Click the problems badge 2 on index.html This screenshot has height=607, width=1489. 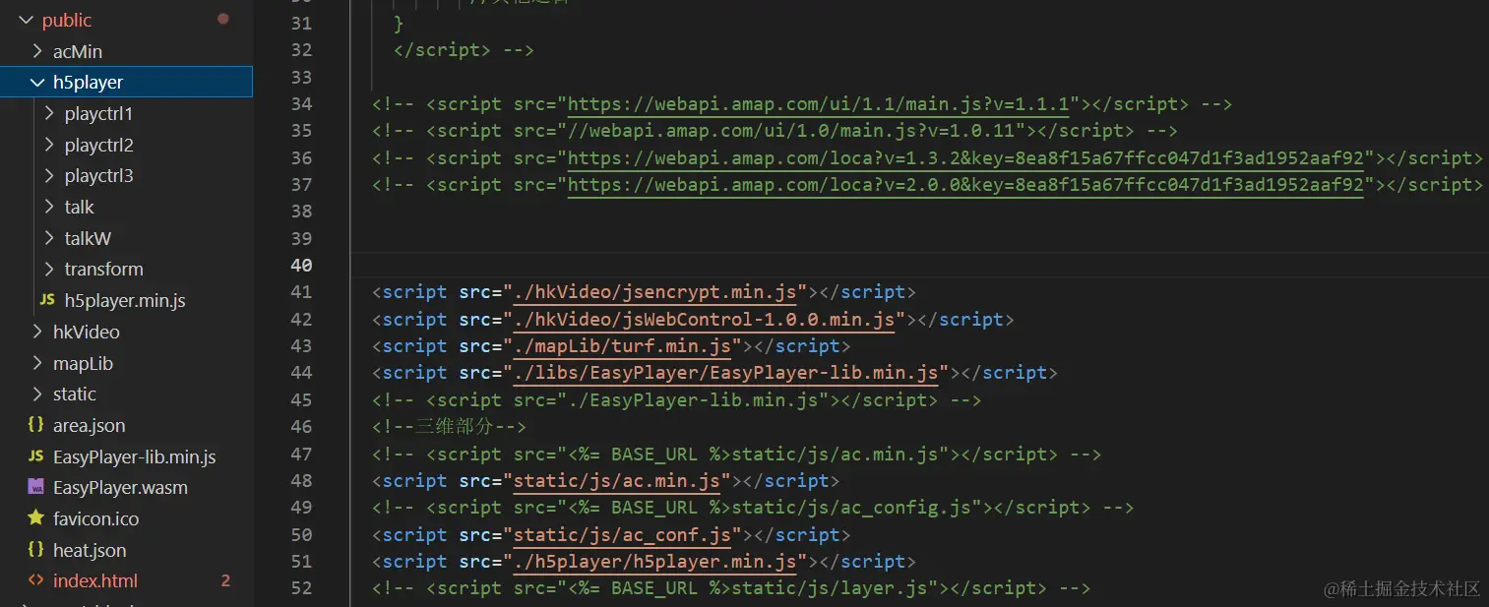pyautogui.click(x=225, y=580)
